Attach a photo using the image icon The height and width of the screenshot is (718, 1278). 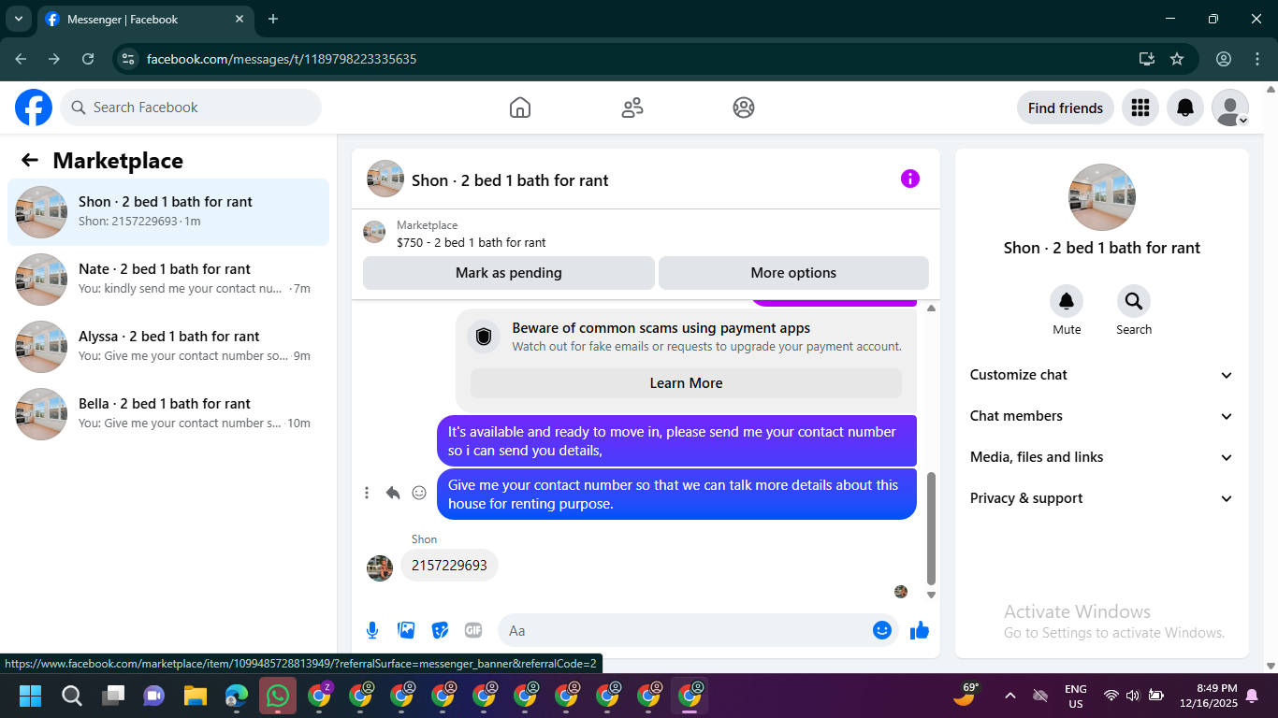click(x=406, y=630)
